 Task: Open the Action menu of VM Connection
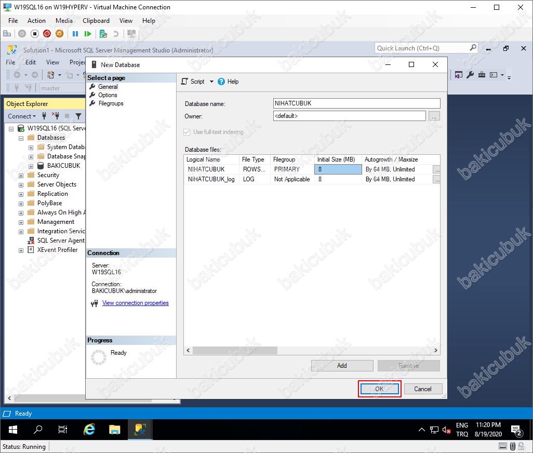click(x=36, y=21)
